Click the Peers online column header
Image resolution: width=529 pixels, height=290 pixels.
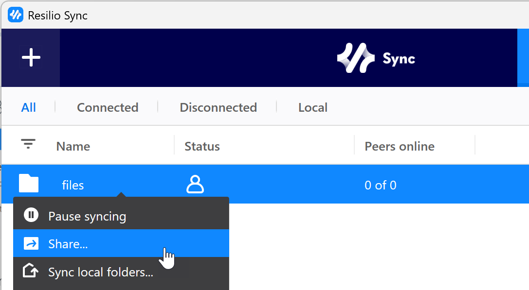[x=400, y=146]
